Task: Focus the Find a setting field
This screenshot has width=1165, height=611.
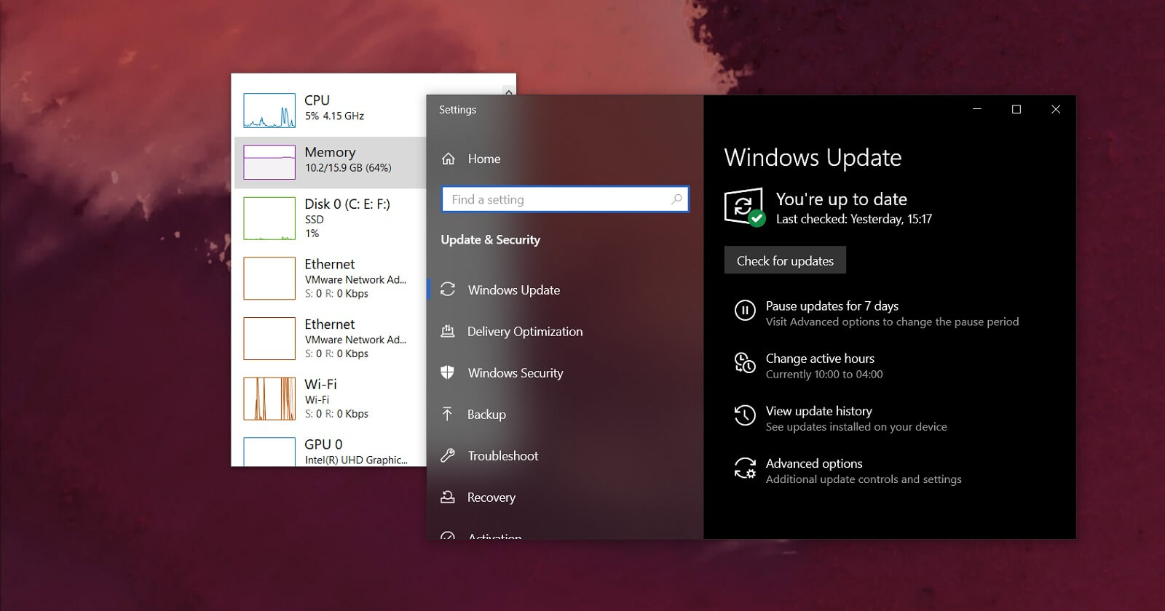Action: (557, 199)
